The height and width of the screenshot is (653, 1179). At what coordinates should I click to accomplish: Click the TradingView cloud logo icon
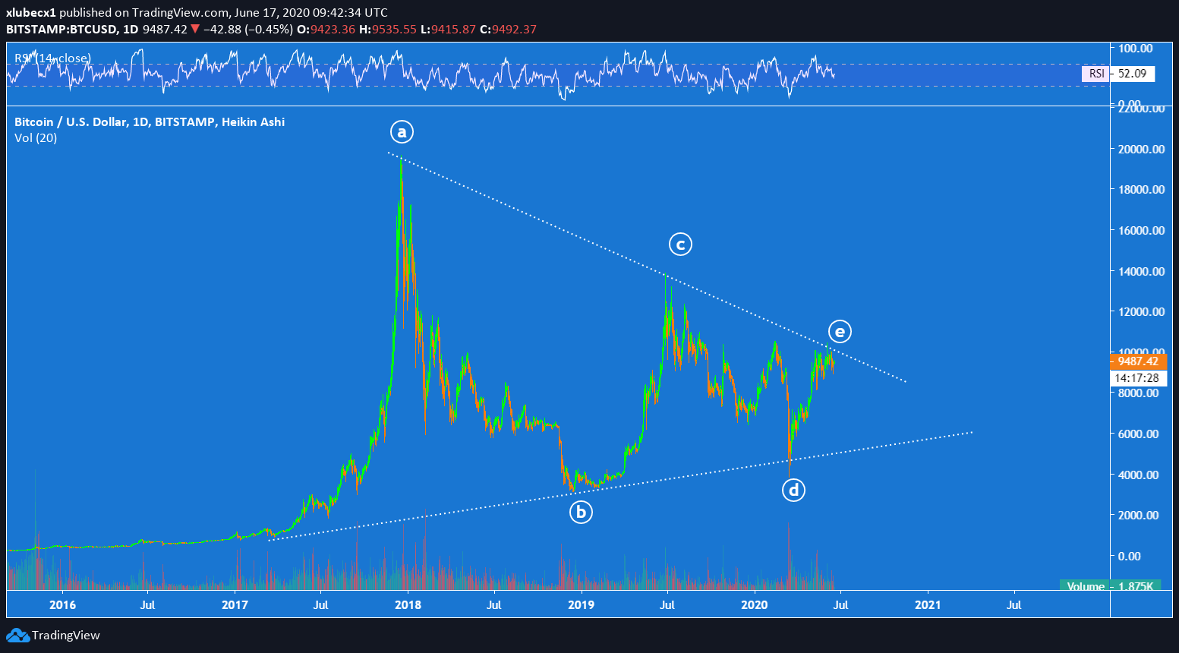click(18, 636)
